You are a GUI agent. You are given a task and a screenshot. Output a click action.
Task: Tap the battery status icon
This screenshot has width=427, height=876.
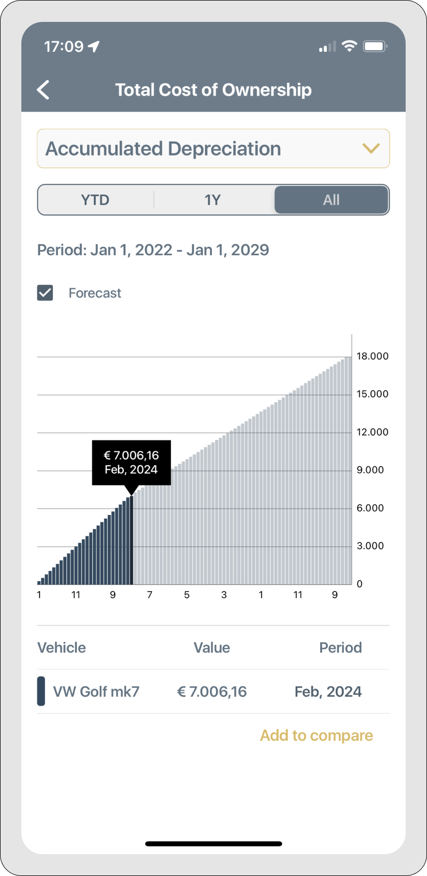[x=375, y=46]
